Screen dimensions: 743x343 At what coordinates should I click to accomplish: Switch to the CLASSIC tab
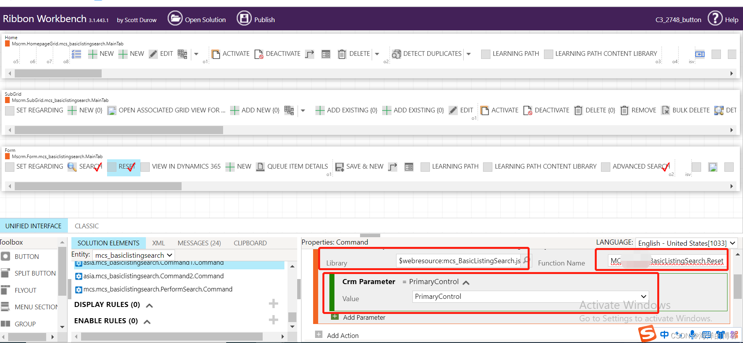coord(87,226)
